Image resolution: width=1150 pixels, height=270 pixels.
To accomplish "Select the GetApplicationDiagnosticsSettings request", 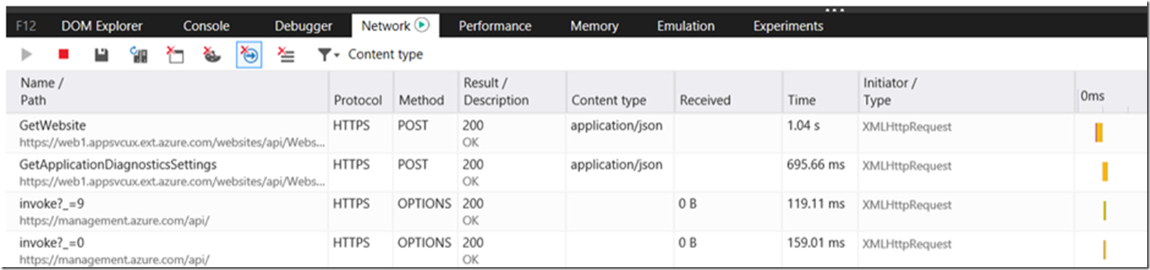I will [x=574, y=172].
